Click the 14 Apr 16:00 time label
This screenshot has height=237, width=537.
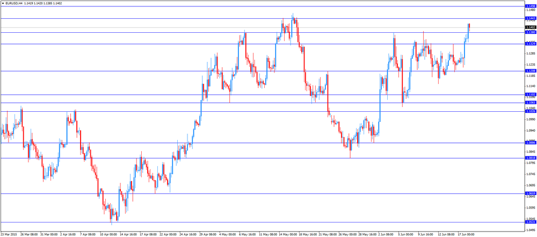(x=128, y=235)
